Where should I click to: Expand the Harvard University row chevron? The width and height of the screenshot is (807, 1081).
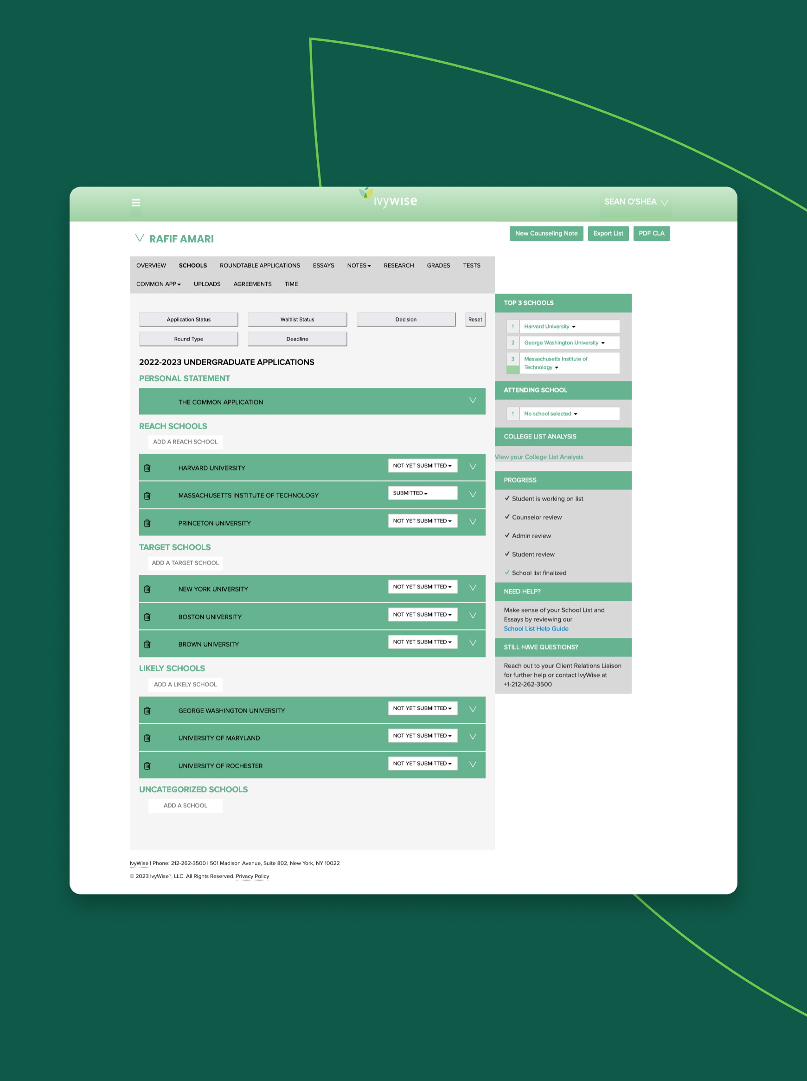click(473, 466)
